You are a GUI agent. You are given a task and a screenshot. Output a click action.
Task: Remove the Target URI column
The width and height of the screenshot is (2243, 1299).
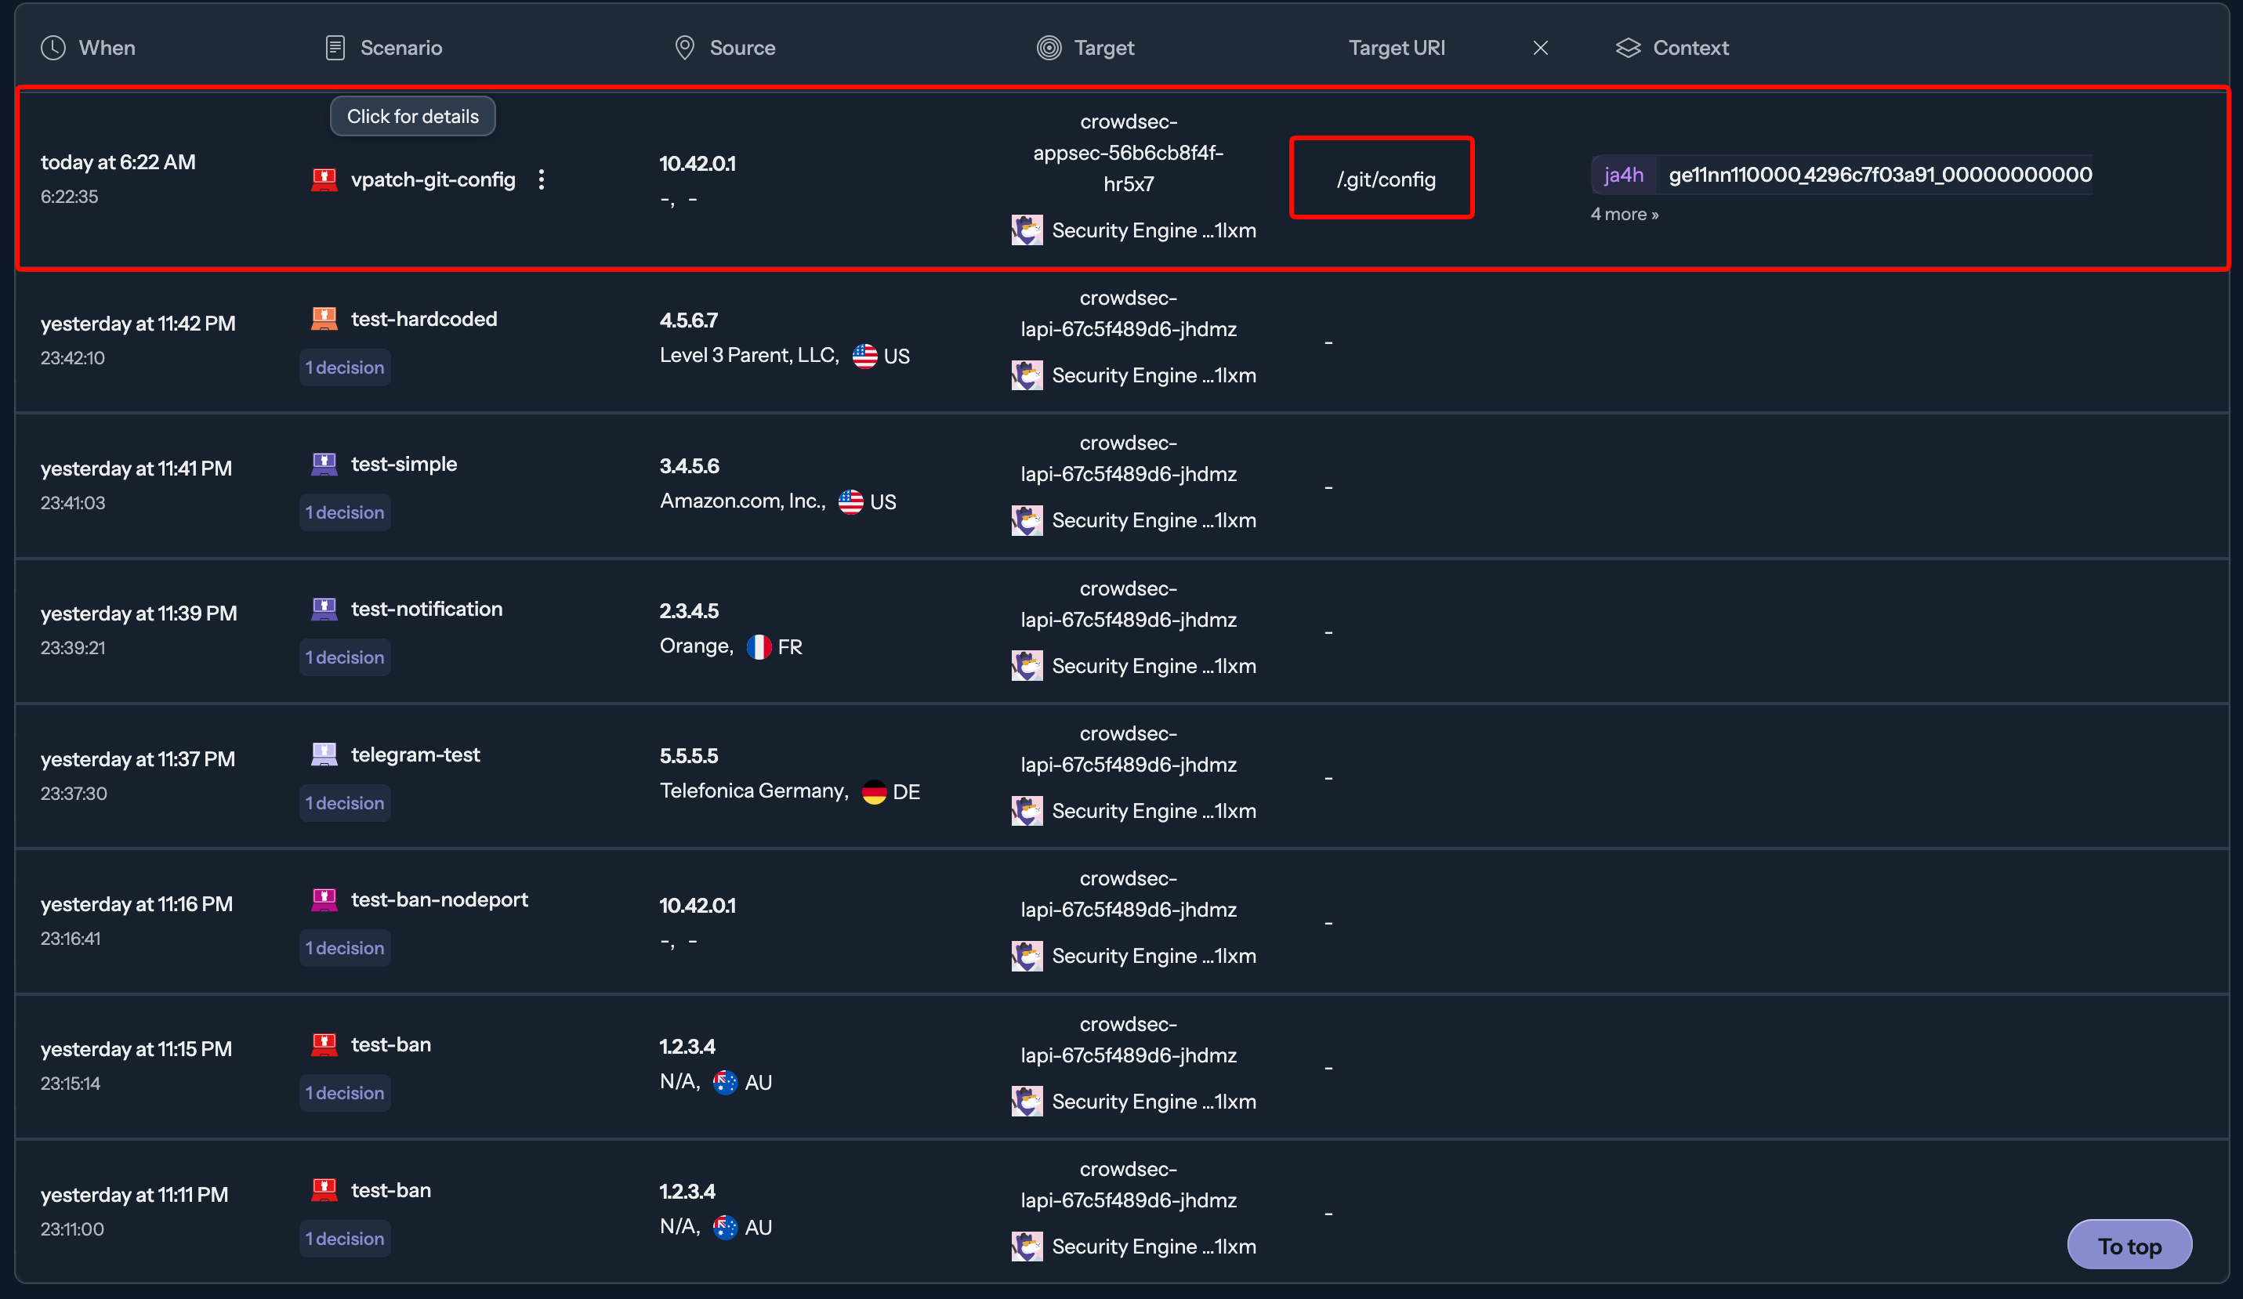click(x=1540, y=48)
